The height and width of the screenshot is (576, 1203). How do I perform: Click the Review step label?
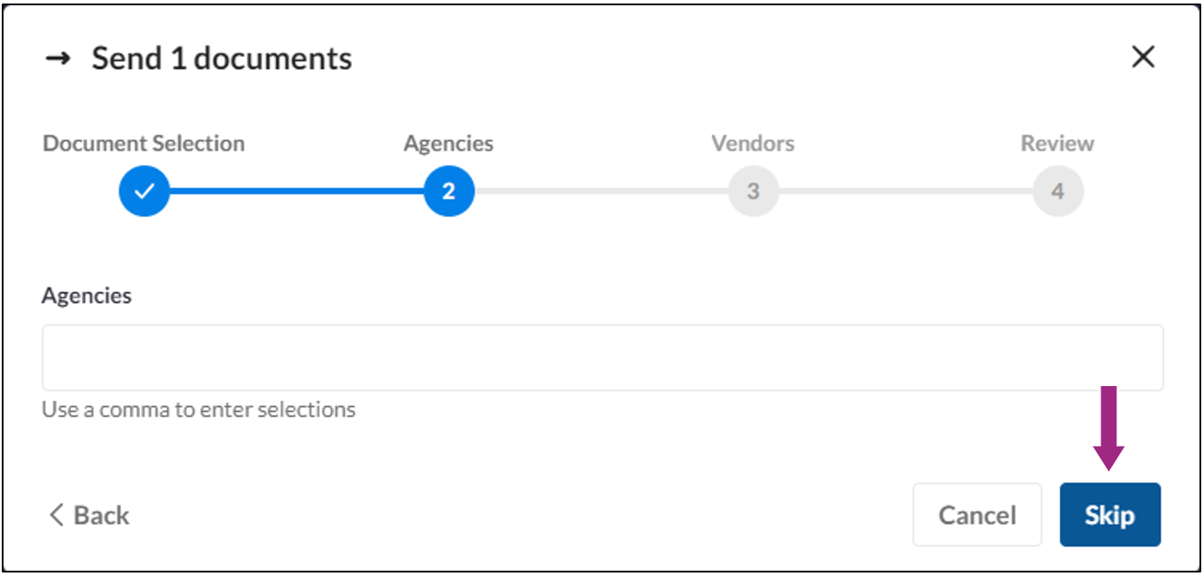(1057, 143)
